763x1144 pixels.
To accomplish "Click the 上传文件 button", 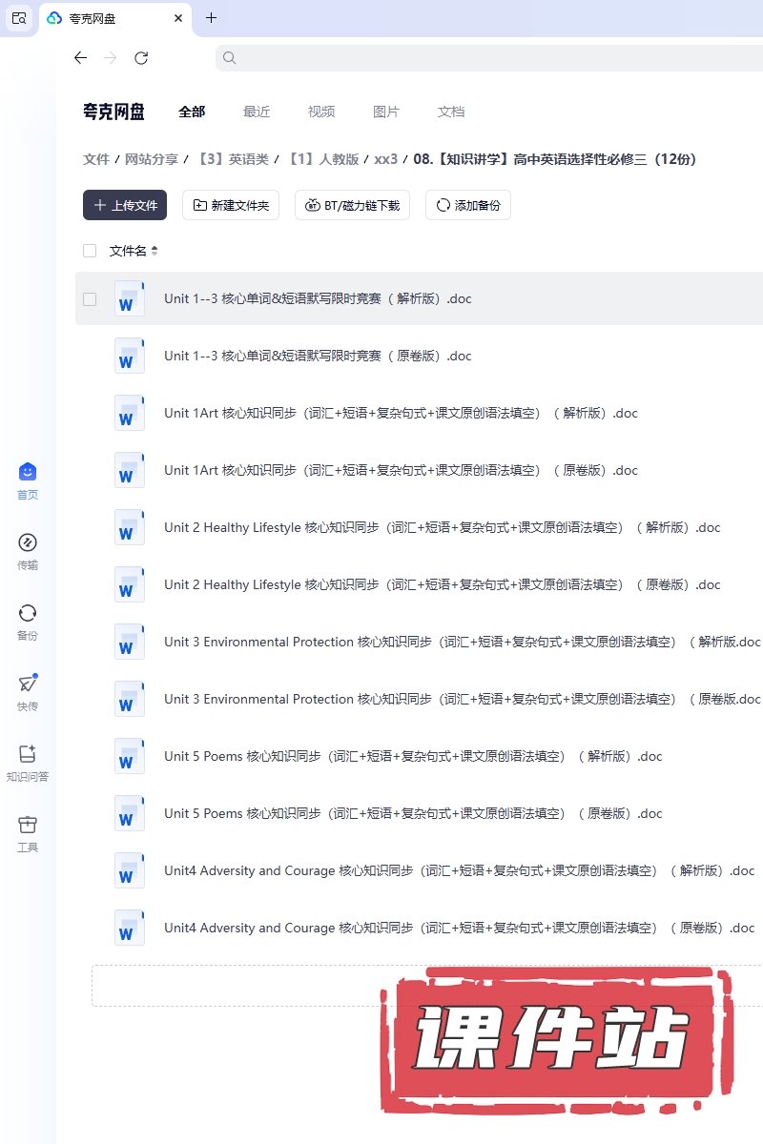I will [125, 205].
